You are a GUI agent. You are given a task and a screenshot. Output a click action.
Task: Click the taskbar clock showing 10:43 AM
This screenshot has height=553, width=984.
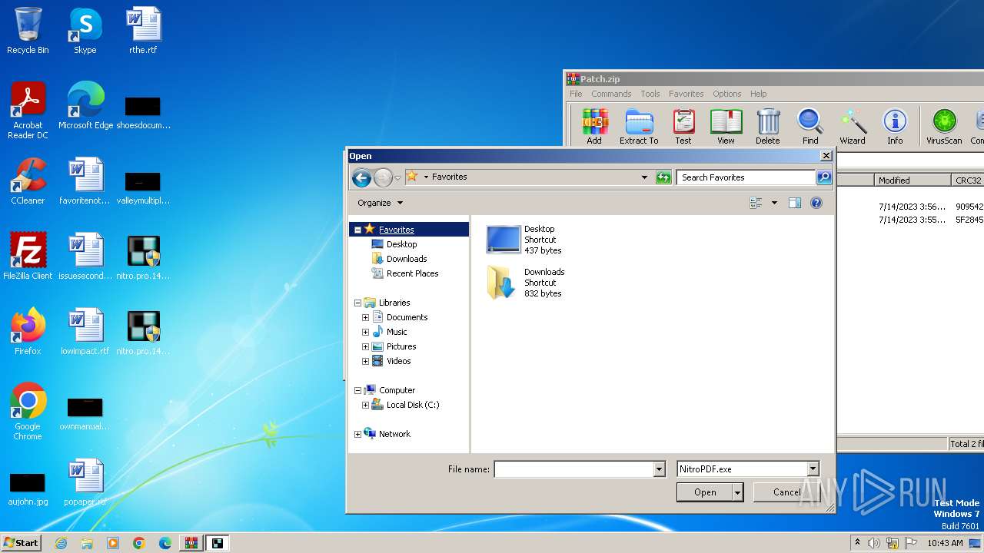(945, 543)
